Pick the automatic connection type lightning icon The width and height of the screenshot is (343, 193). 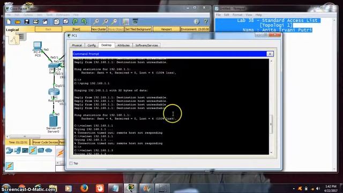tap(61, 153)
